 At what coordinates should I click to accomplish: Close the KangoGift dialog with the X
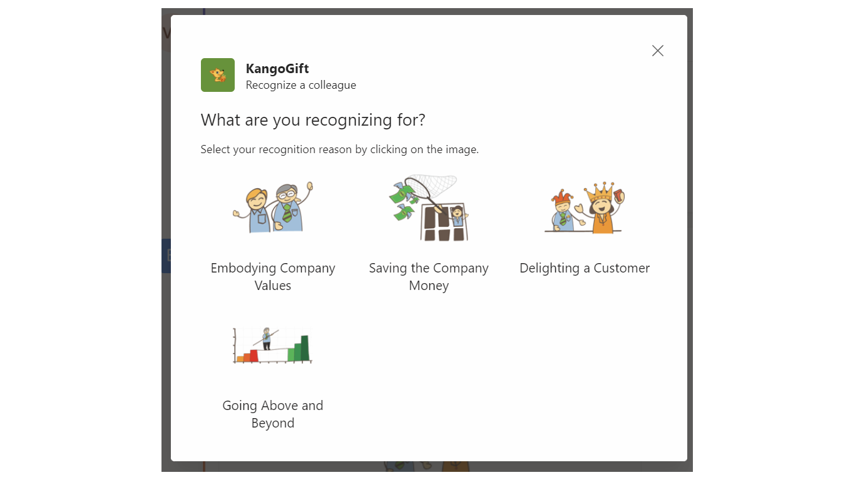coord(657,51)
